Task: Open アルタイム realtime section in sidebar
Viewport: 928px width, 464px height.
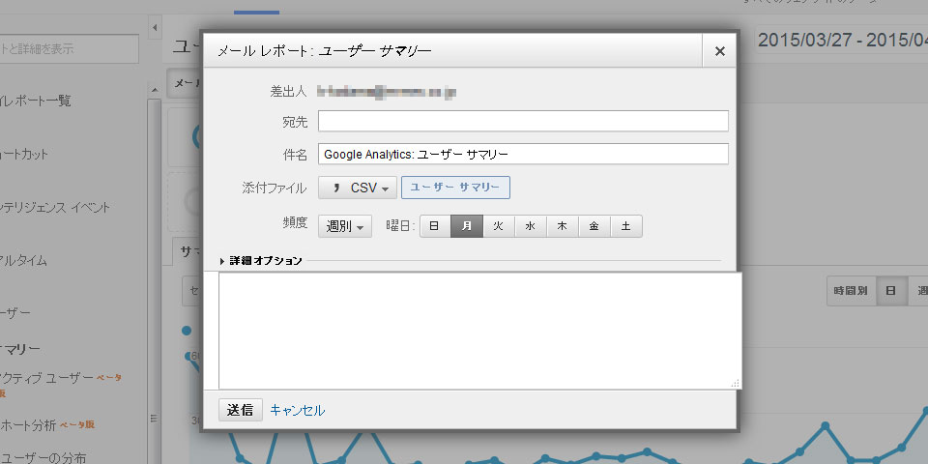Action: (23, 260)
